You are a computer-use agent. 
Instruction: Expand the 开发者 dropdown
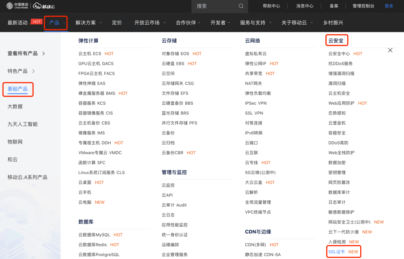coord(229,23)
